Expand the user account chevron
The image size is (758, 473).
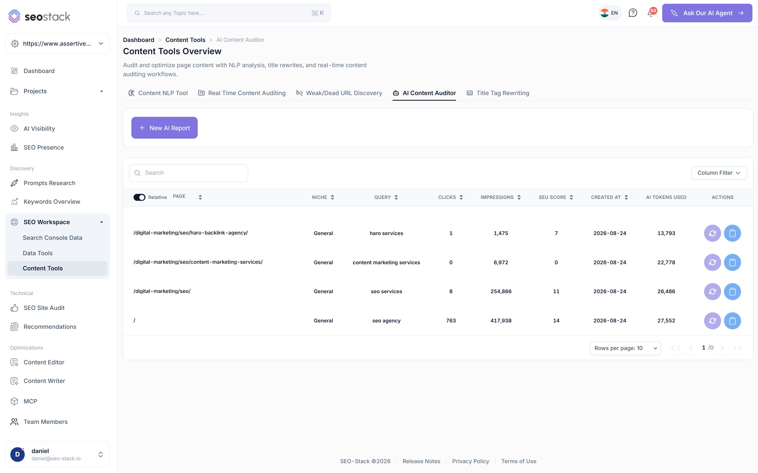coord(101,454)
